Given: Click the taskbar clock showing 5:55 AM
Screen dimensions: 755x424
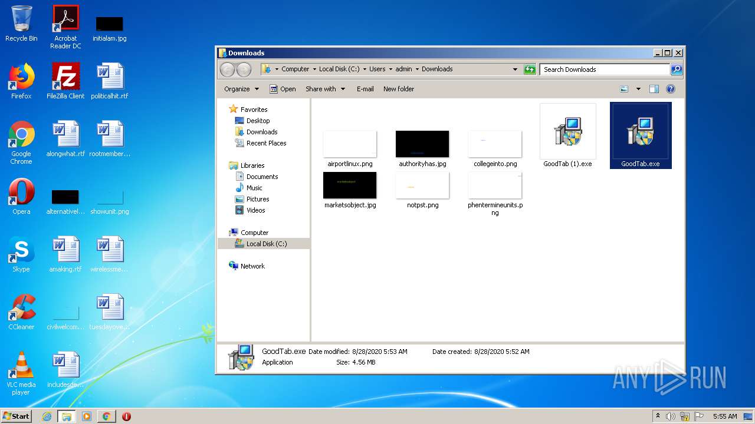Looking at the screenshot, I should pyautogui.click(x=725, y=416).
